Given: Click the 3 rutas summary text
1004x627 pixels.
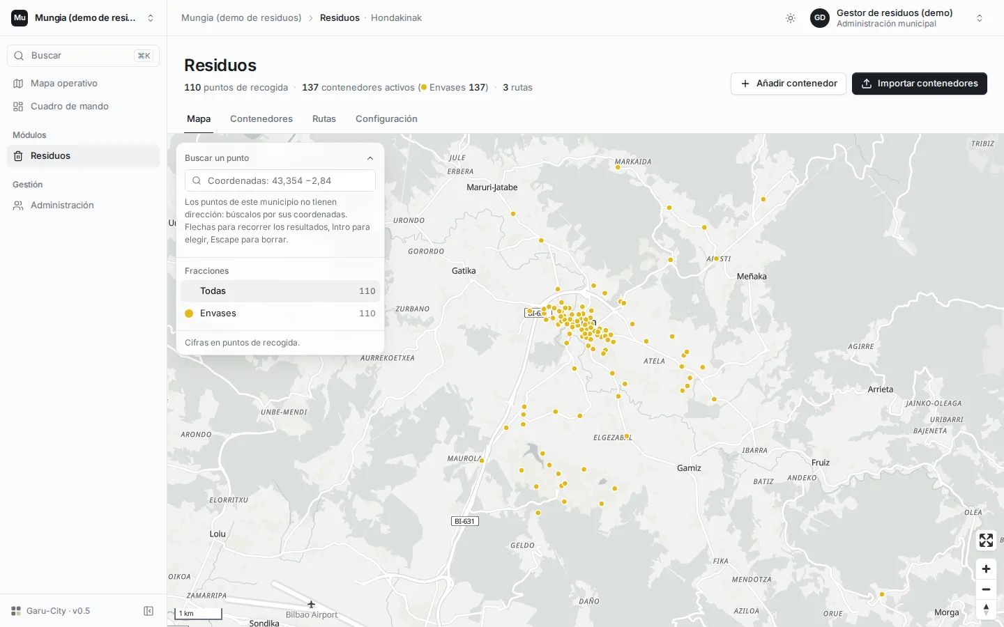Looking at the screenshot, I should 517,88.
